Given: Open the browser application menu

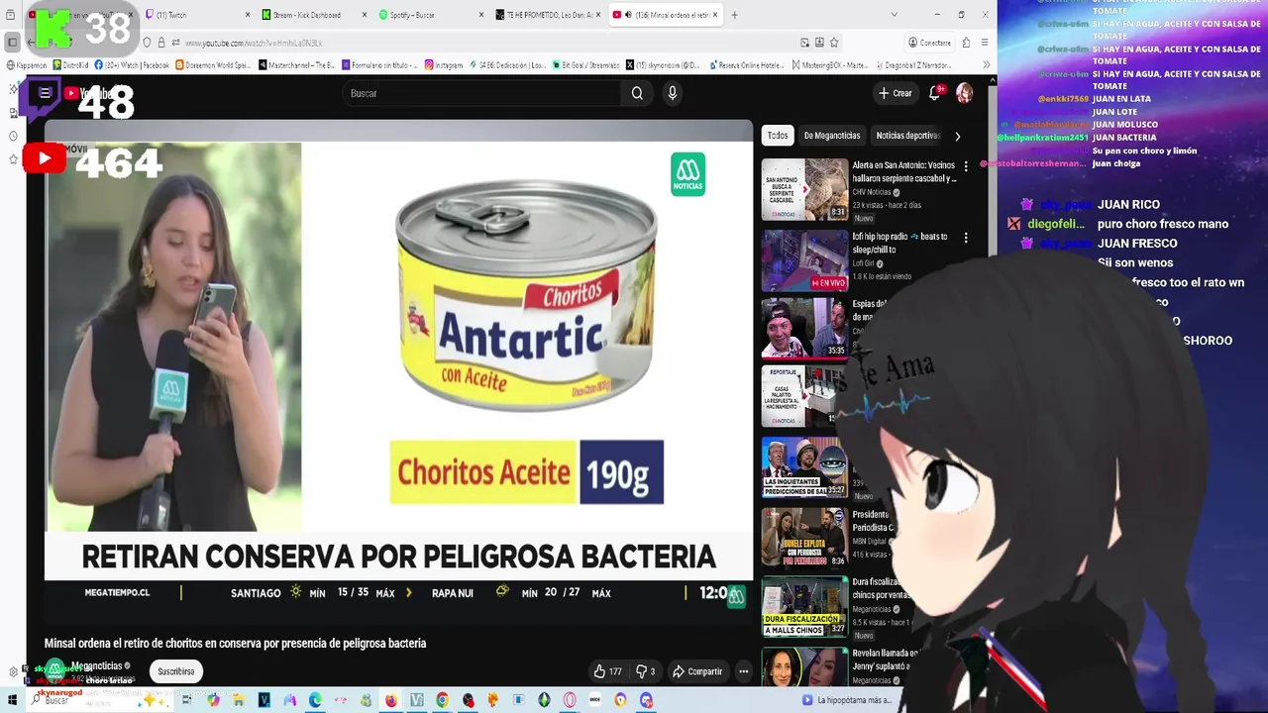Looking at the screenshot, I should 984,43.
